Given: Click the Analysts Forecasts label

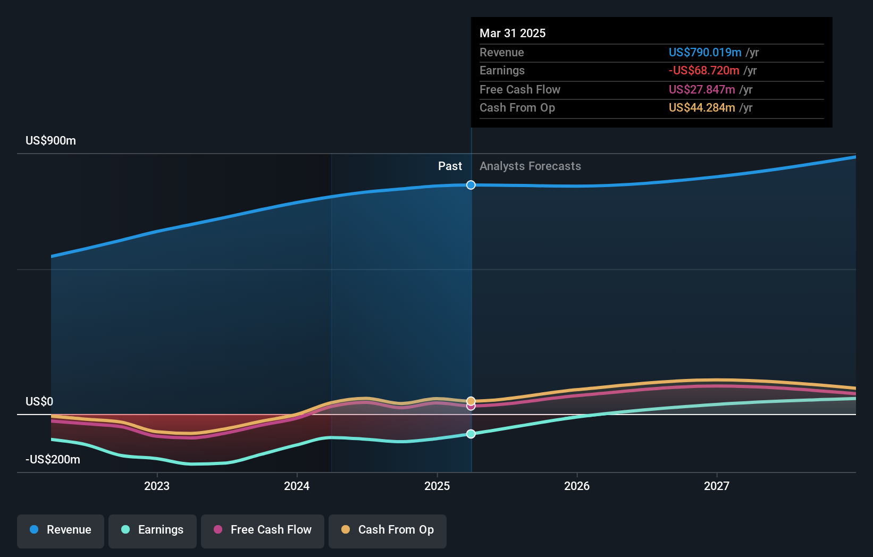Looking at the screenshot, I should (531, 166).
